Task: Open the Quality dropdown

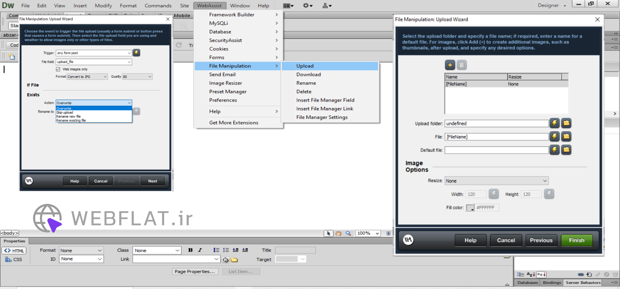Action: [137, 77]
